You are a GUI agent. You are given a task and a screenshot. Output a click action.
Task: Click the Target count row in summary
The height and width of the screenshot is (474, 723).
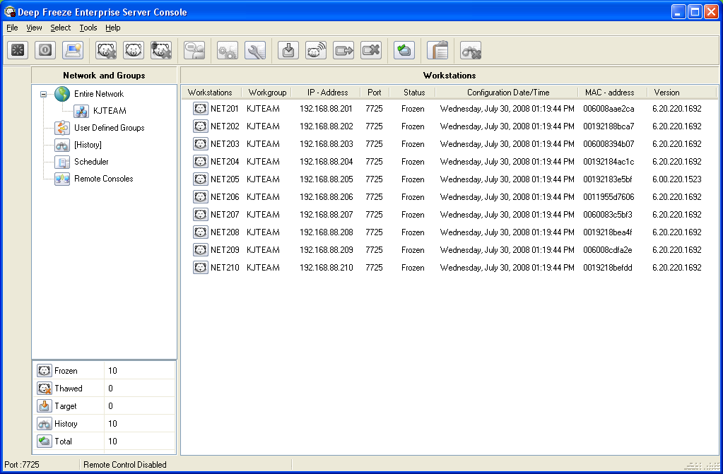click(x=105, y=405)
